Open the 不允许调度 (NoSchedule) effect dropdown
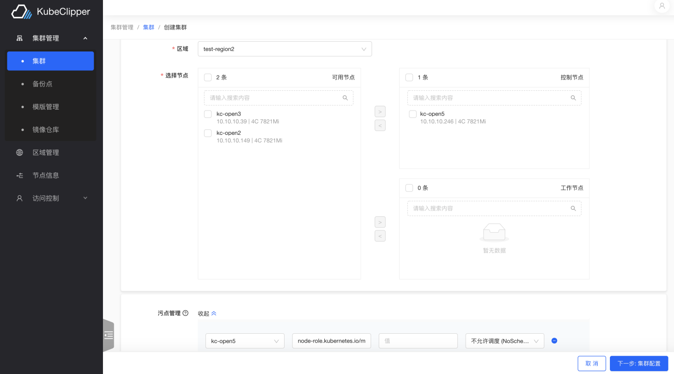Screen dimensions: 674x374 pyautogui.click(x=505, y=341)
